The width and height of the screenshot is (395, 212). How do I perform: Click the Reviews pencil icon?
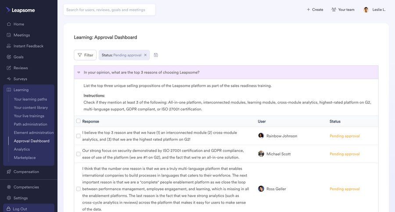click(x=9, y=68)
